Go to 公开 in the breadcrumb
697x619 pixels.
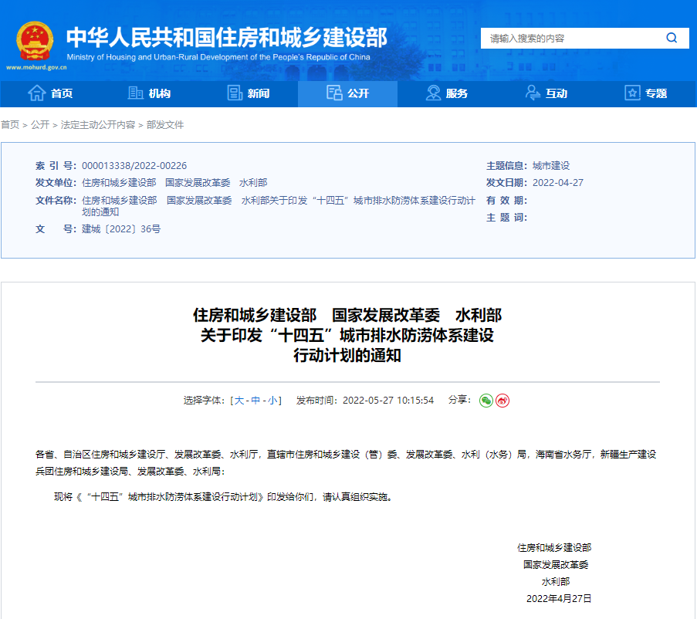(x=40, y=125)
